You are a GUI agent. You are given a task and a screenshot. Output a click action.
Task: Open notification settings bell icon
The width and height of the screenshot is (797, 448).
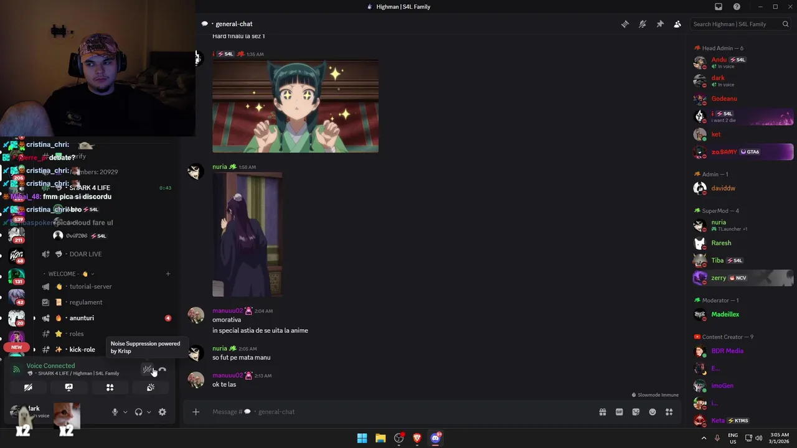pyautogui.click(x=643, y=24)
